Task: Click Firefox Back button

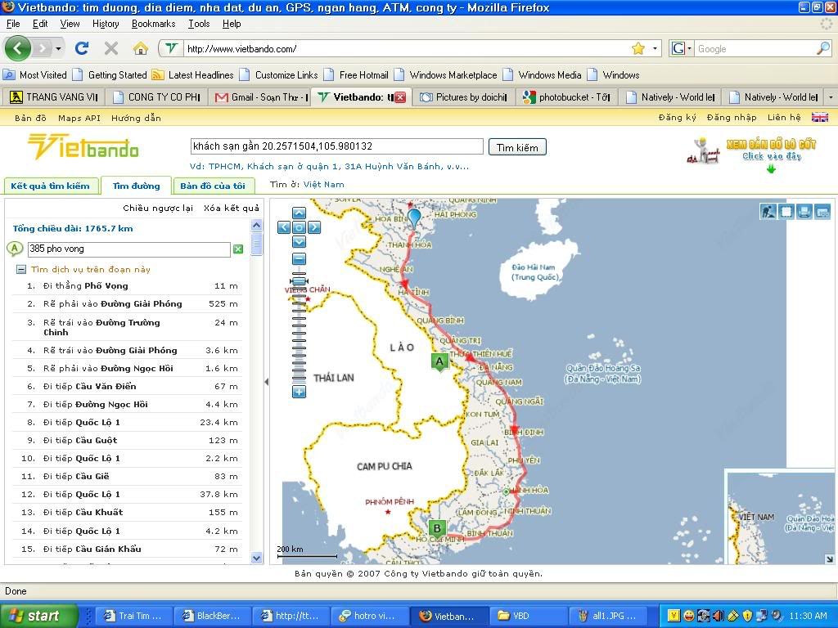Action: point(18,48)
